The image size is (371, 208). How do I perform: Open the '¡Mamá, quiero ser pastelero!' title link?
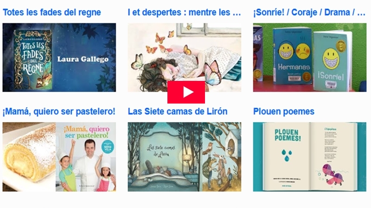pos(59,111)
